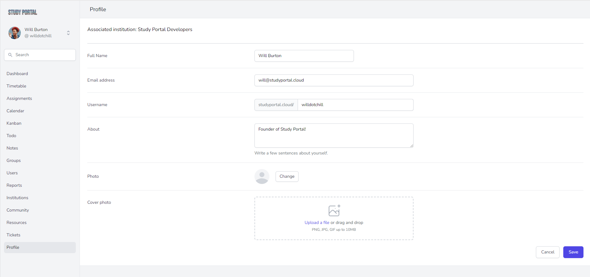Navigate to Calendar

(x=40, y=111)
